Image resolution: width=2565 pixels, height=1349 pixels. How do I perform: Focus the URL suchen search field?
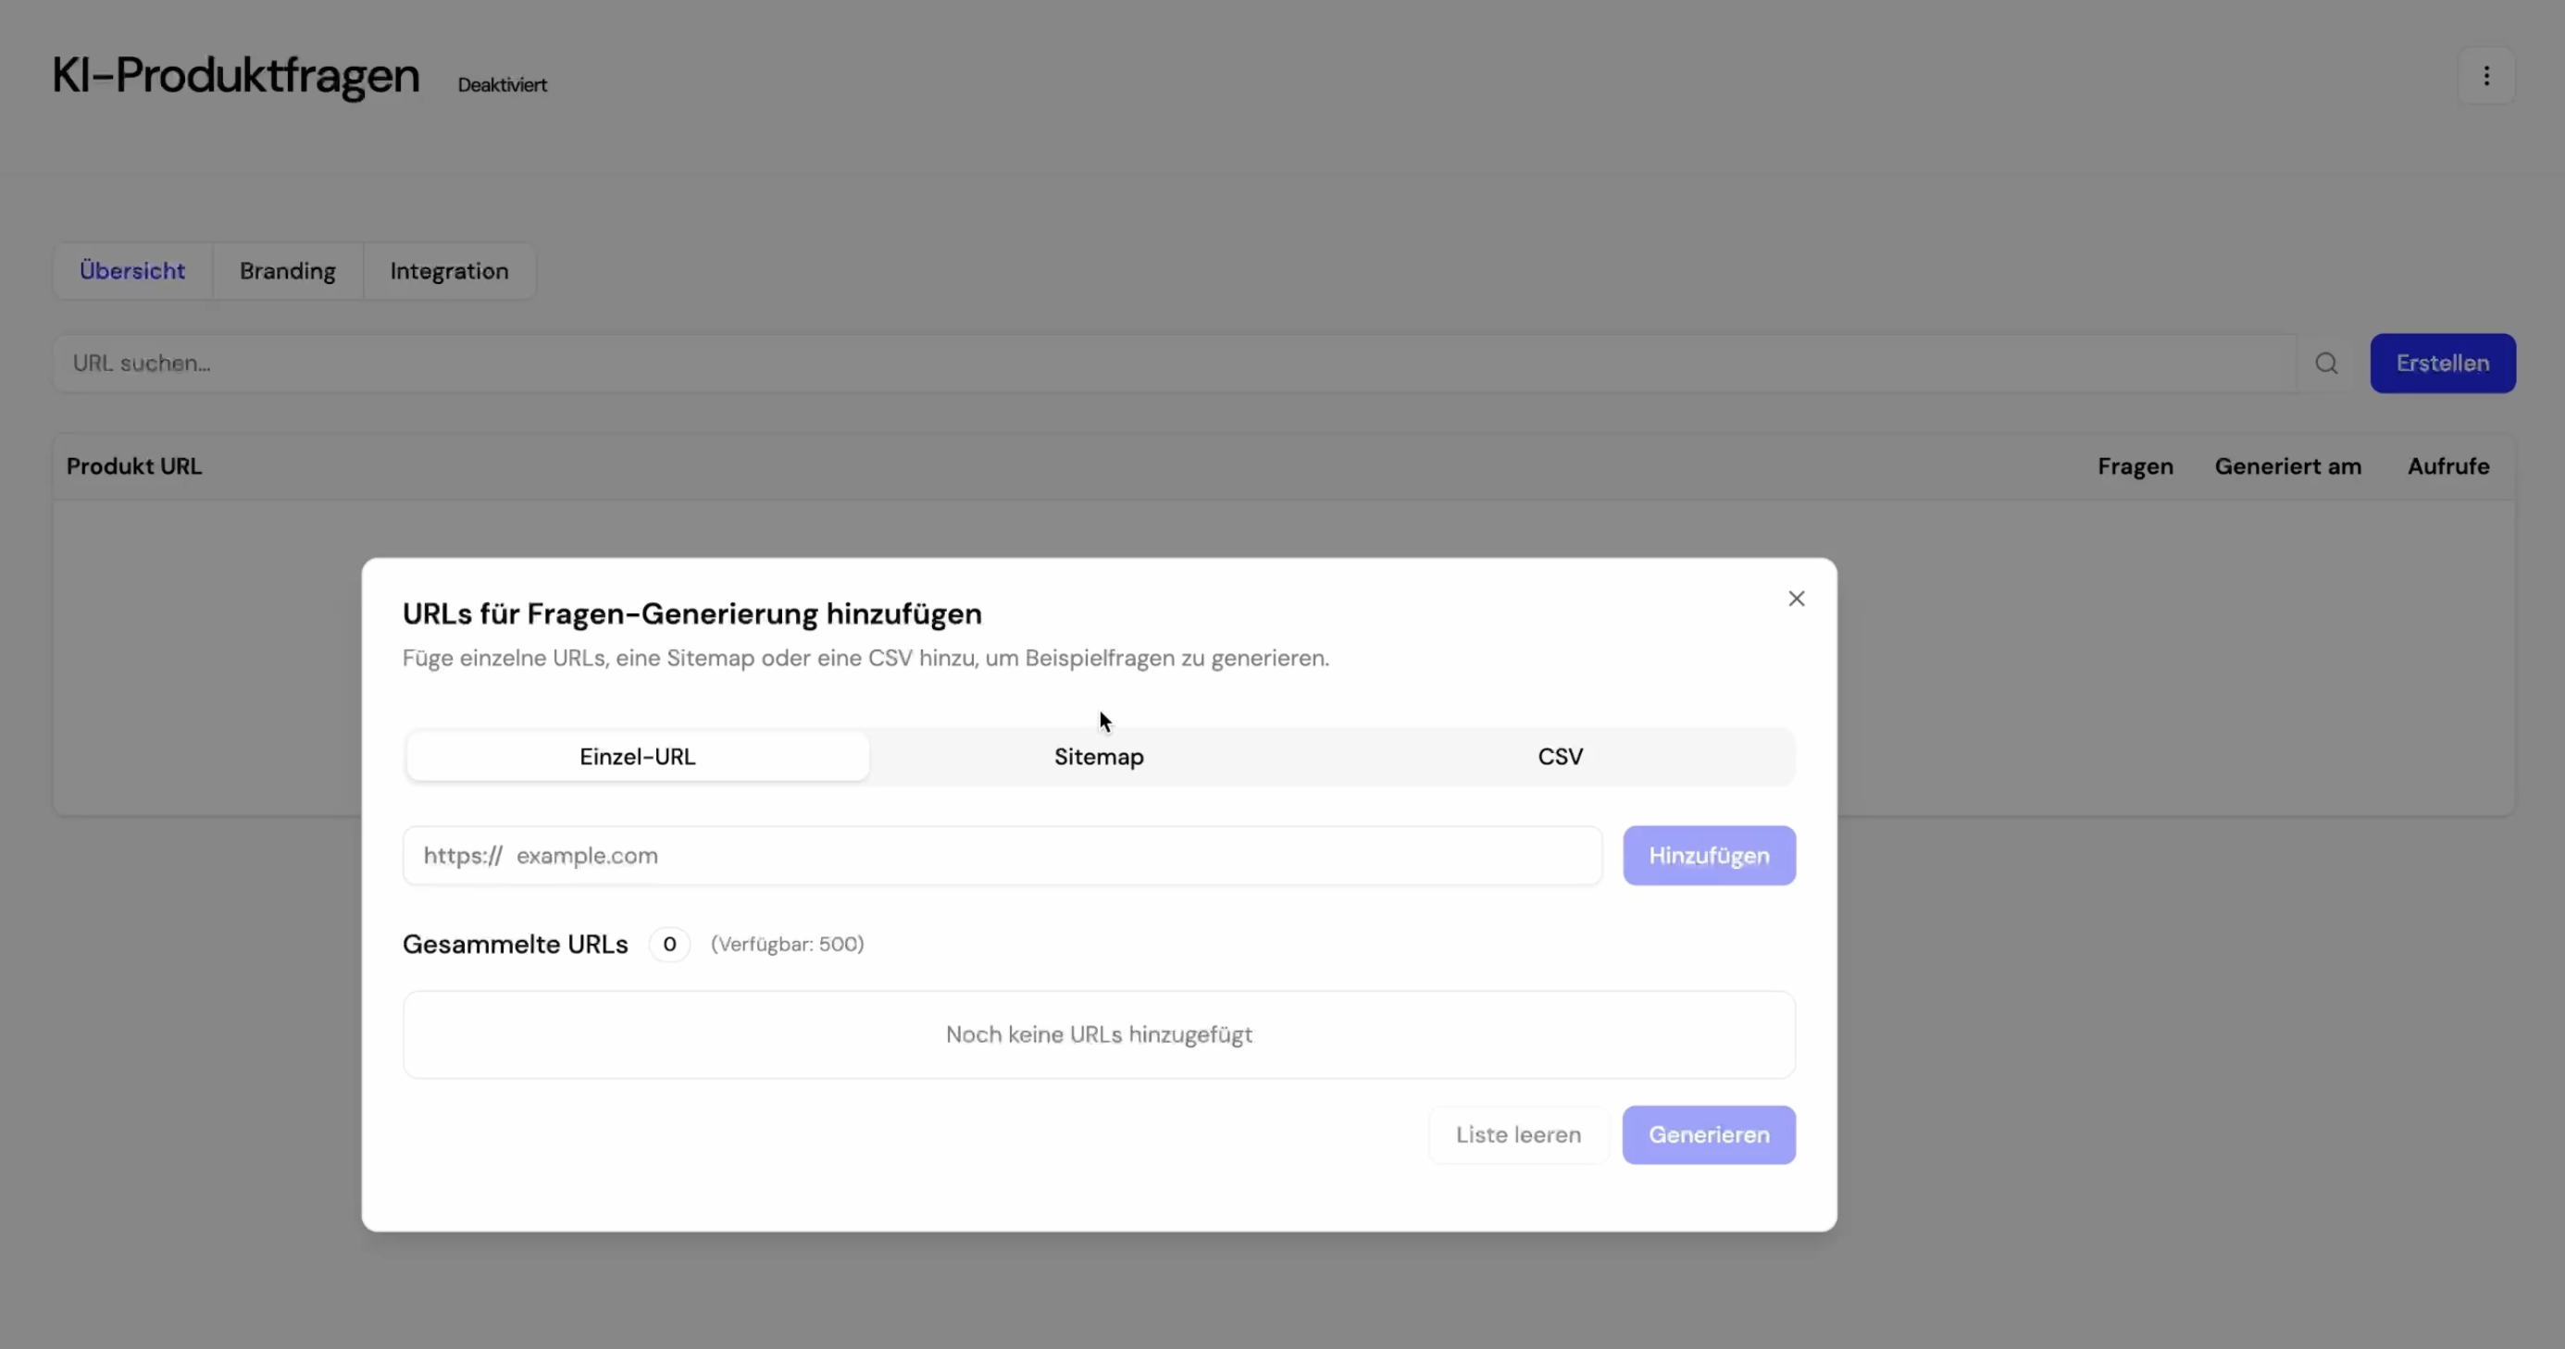pos(1175,364)
